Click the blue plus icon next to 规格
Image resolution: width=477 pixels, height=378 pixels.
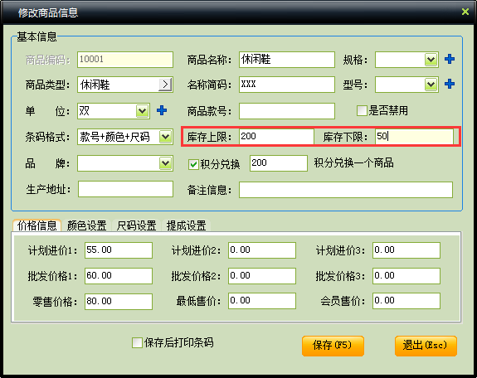click(x=450, y=59)
